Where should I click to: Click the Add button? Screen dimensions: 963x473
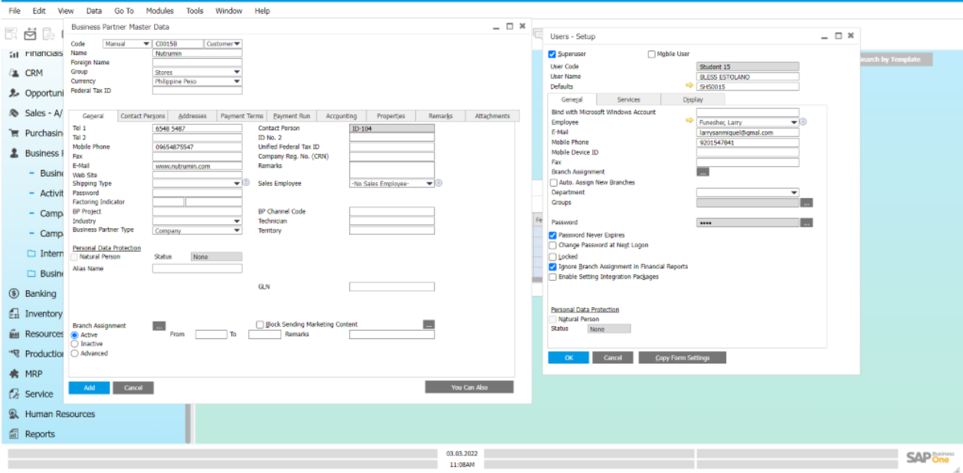(x=89, y=388)
